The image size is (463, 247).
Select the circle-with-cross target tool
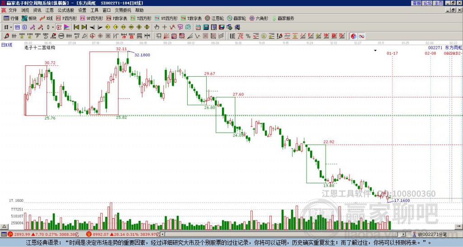(92, 36)
